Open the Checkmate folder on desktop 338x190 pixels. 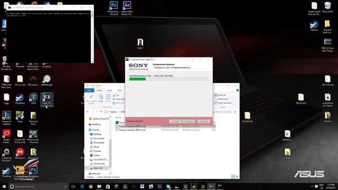point(247,117)
